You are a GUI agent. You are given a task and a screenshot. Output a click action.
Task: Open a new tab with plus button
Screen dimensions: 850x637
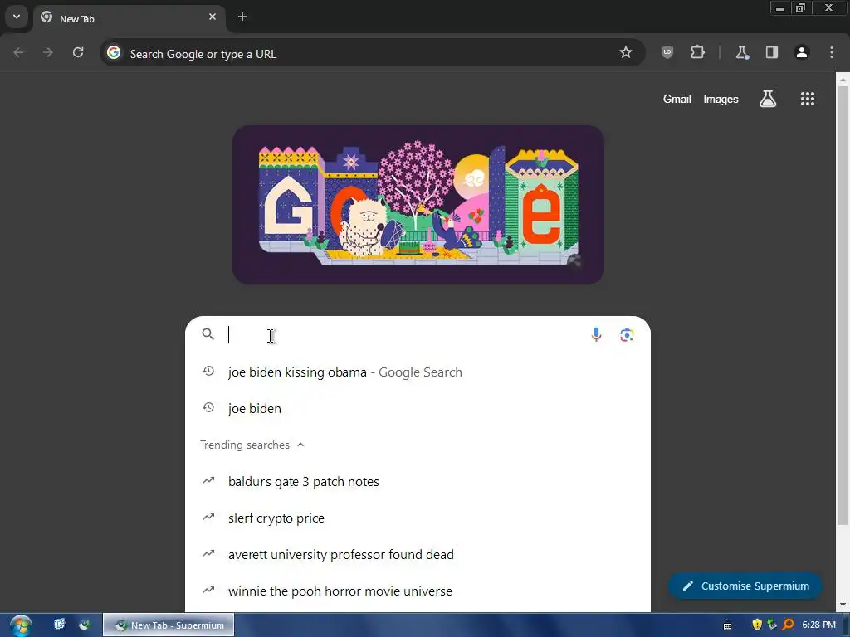[242, 17]
